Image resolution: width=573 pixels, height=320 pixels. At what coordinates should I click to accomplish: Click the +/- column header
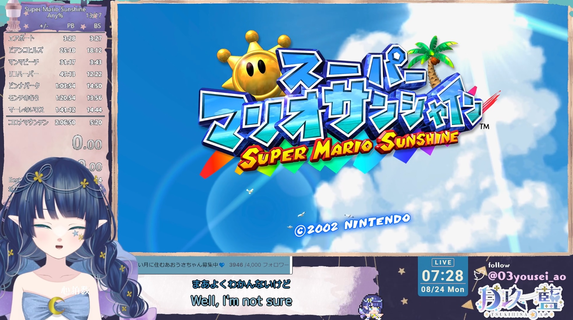click(x=44, y=26)
